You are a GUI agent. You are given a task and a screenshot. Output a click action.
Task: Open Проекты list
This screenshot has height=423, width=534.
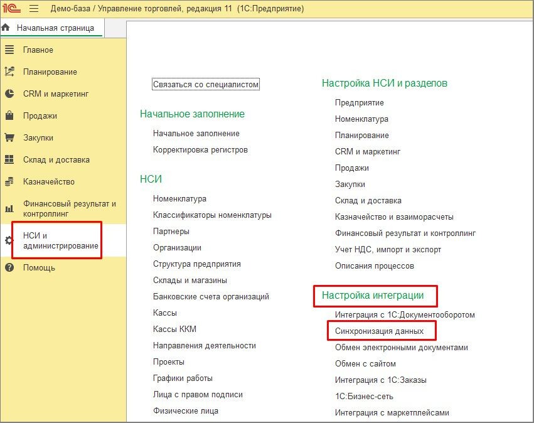[x=169, y=361]
